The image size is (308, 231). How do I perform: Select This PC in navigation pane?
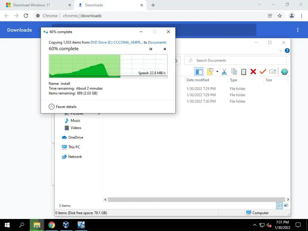[x=71, y=147]
